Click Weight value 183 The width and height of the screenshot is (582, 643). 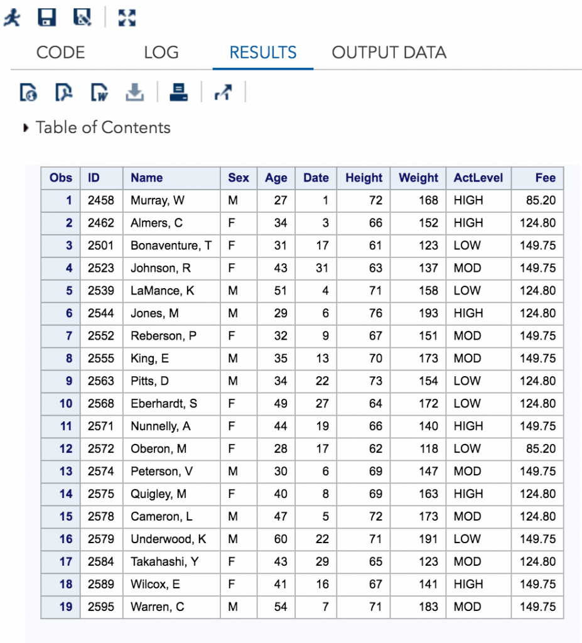[428, 607]
